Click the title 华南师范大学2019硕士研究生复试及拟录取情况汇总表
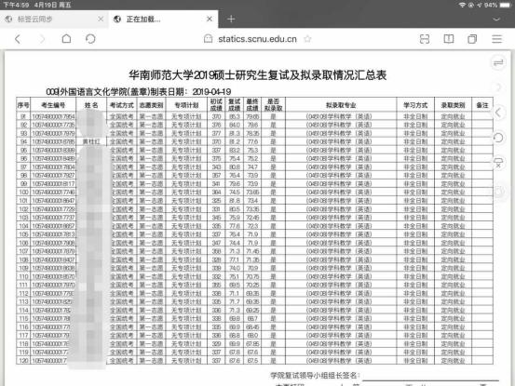This screenshot has width=515, height=386. [257, 75]
